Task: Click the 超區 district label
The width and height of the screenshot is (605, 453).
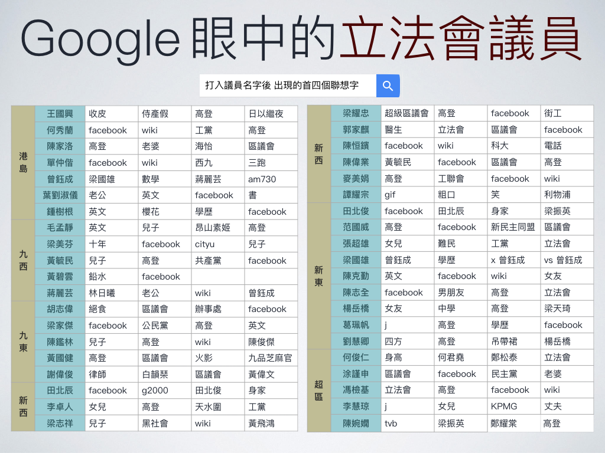Action: click(x=318, y=390)
